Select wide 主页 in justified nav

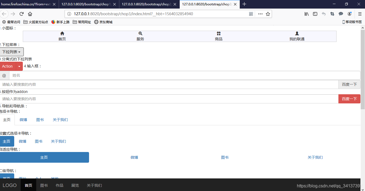[44, 157]
